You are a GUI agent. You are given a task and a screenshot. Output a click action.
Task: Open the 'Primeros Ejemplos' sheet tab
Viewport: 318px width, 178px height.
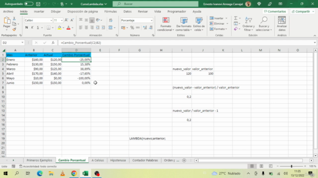click(39, 160)
